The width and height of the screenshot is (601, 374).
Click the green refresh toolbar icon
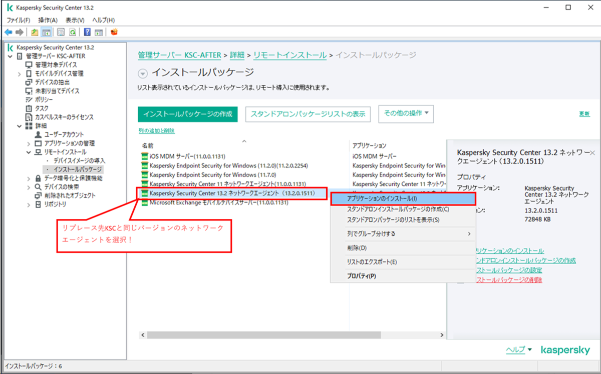coord(72,32)
